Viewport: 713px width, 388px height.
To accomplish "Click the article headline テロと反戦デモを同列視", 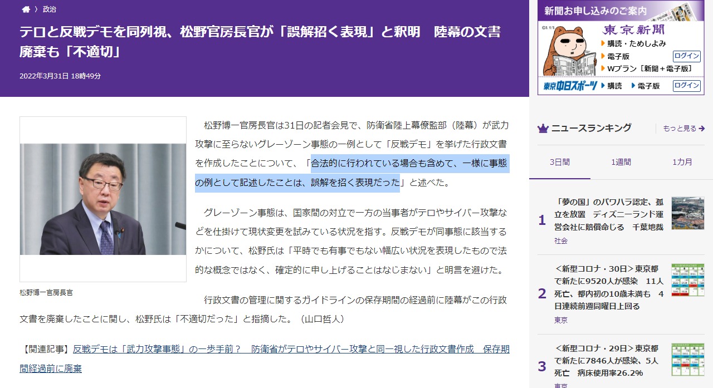I will (x=260, y=42).
